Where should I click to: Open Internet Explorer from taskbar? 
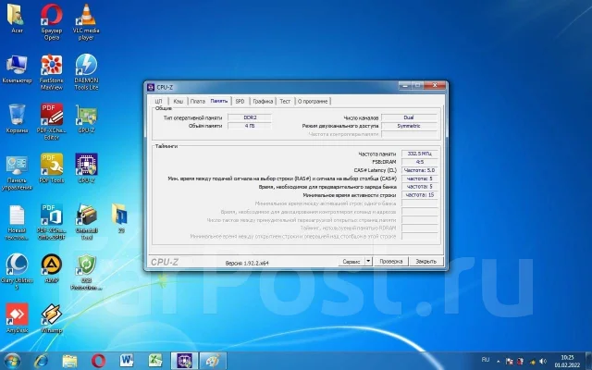click(x=41, y=361)
